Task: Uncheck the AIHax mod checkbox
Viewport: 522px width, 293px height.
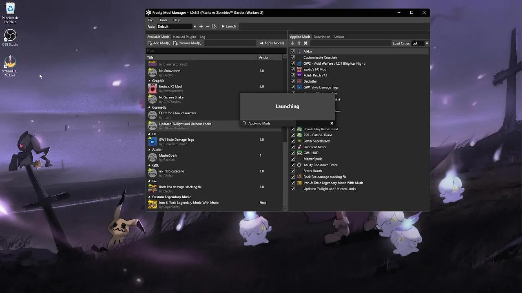Action: 293,52
